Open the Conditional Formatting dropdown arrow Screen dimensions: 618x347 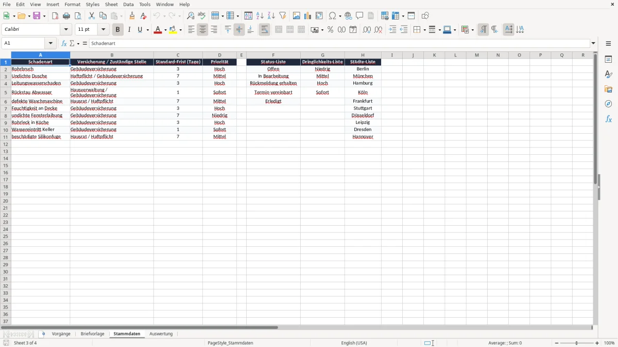pyautogui.click(x=472, y=30)
